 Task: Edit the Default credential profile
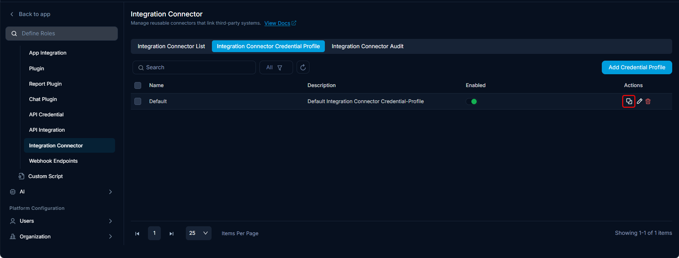[640, 101]
